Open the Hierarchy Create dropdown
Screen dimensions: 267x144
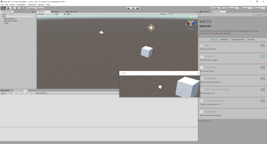coord(4,14)
